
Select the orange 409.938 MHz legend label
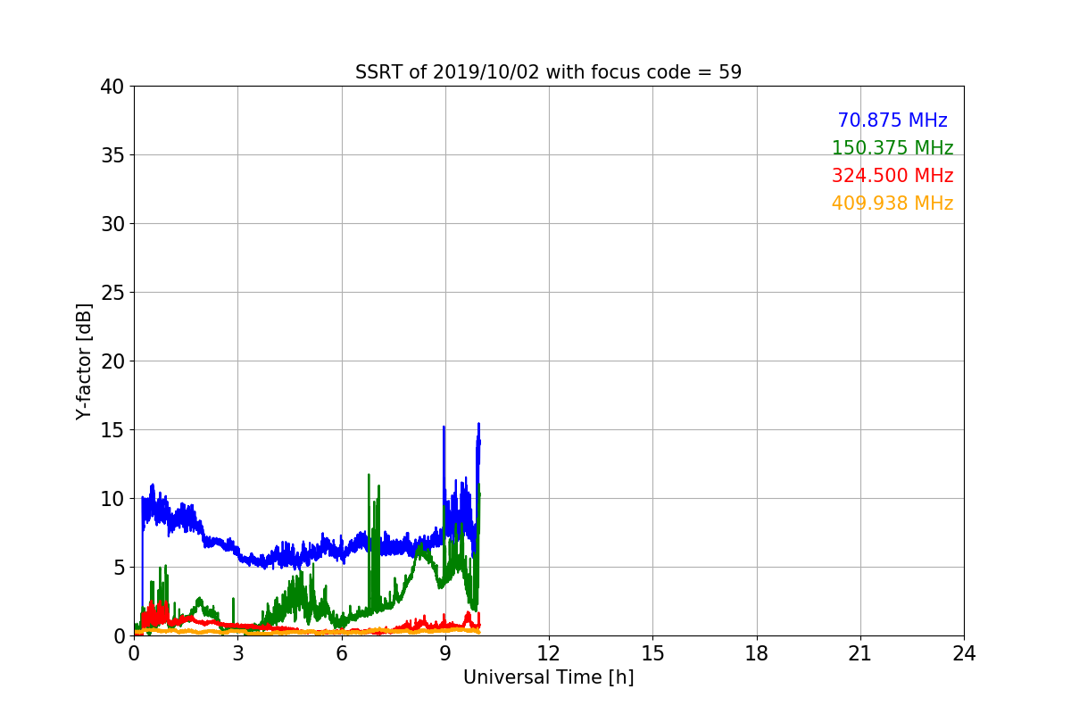892,203
